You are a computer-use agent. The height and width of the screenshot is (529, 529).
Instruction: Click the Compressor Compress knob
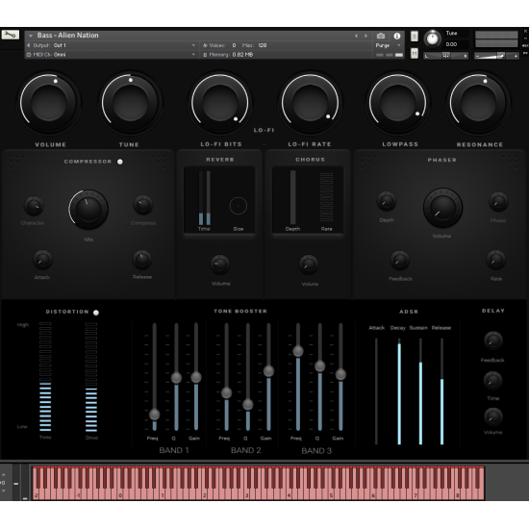click(x=142, y=205)
